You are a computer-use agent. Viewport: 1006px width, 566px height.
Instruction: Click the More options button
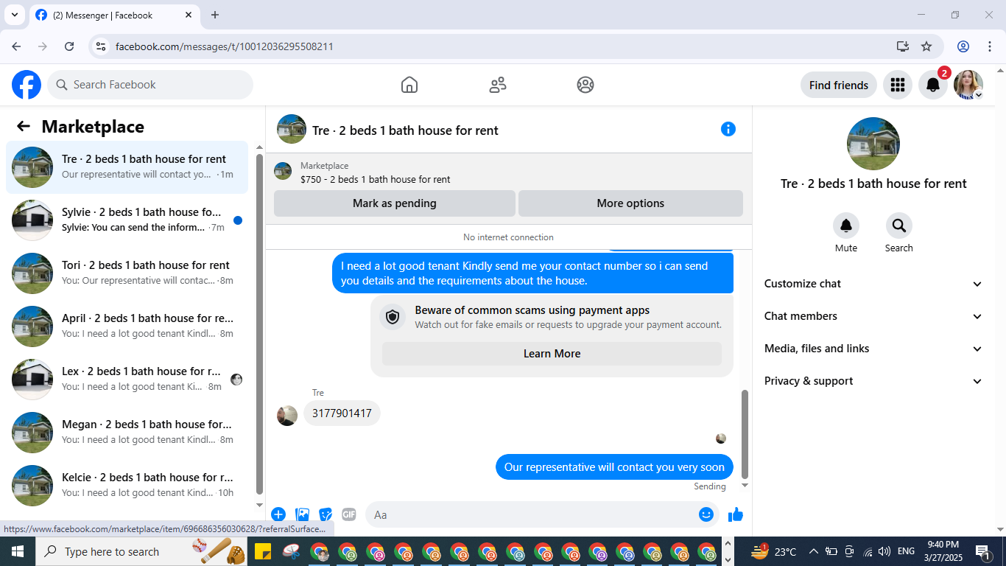630,203
